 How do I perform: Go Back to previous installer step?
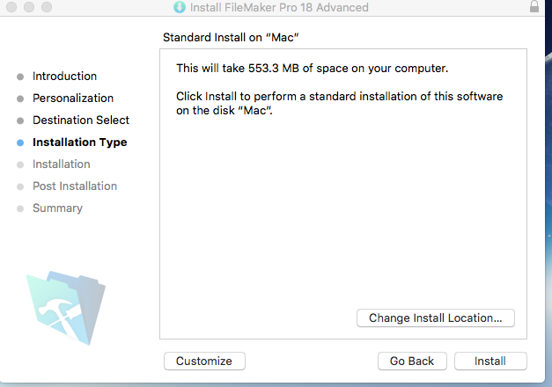point(412,361)
